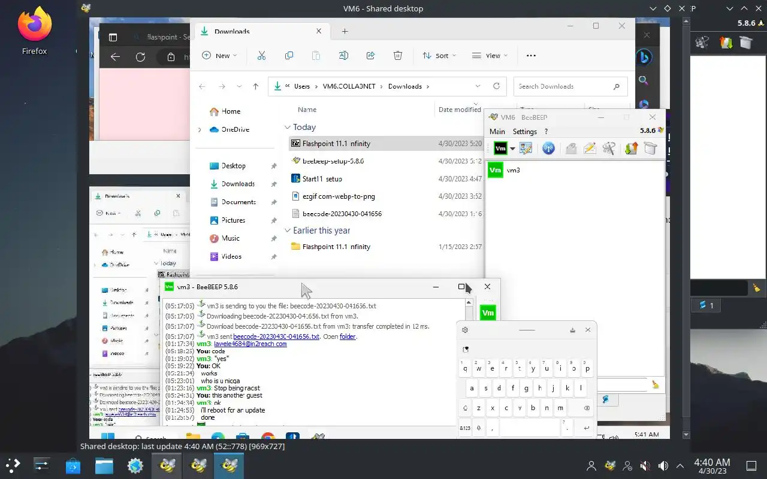Screen dimensions: 767x479
Task: Open on-screen keyboard settings gear
Action: pyautogui.click(x=465, y=330)
